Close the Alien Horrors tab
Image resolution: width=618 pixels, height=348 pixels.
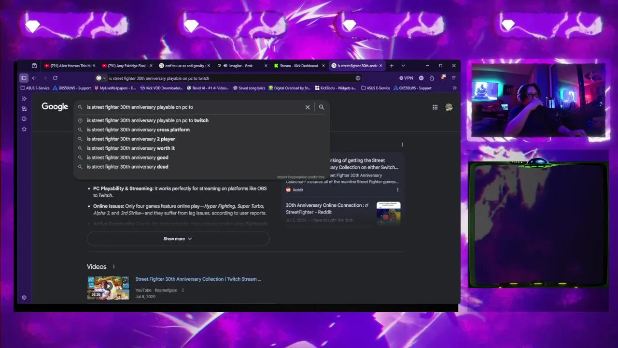pos(94,66)
